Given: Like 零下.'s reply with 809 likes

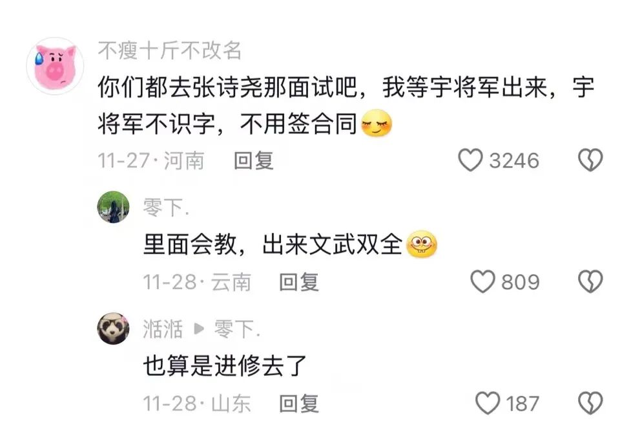Looking at the screenshot, I should click(483, 281).
